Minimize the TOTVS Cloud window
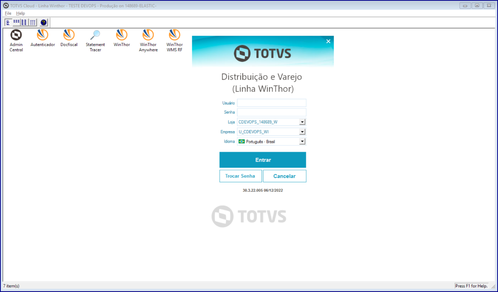Viewport: 498px width, 292px height. pyautogui.click(x=465, y=6)
